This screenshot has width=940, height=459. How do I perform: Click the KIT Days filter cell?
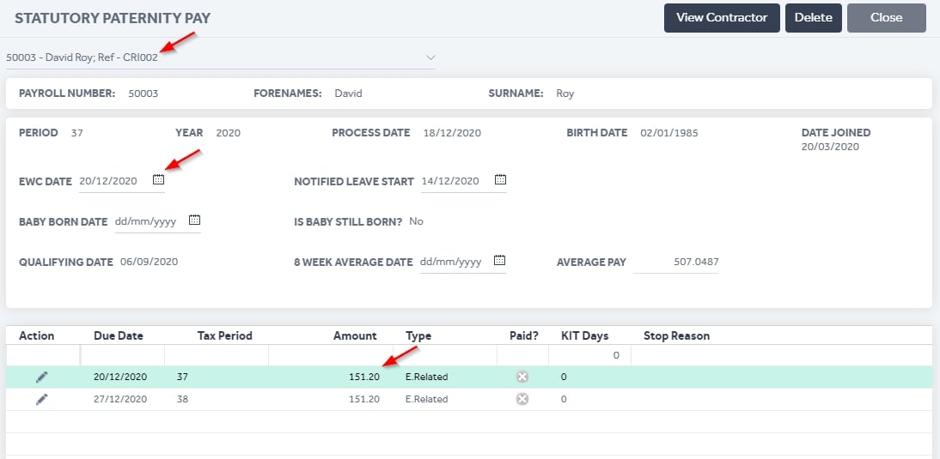(x=589, y=355)
